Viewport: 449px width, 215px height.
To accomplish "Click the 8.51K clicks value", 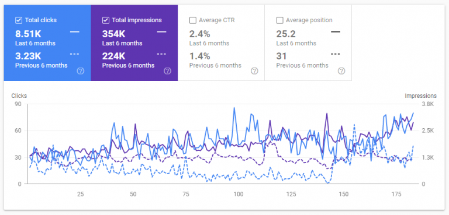I will pos(28,34).
